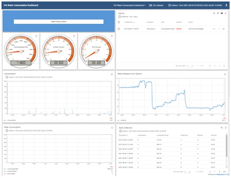Toggle consumptionDay legend series
This screenshot has height=178, width=231.
[11, 169]
